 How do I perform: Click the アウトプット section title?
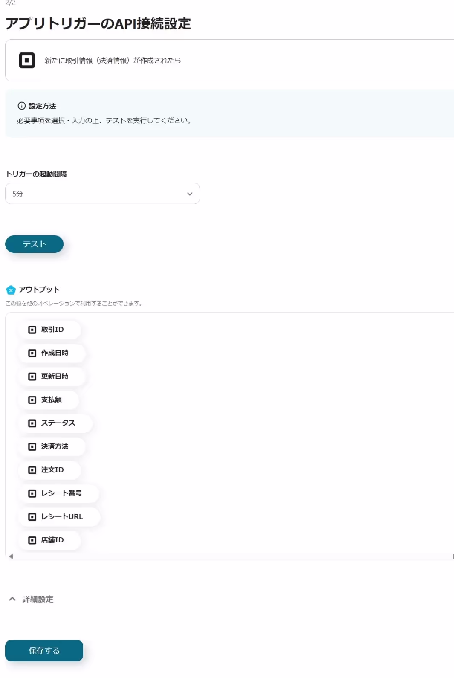coord(39,290)
